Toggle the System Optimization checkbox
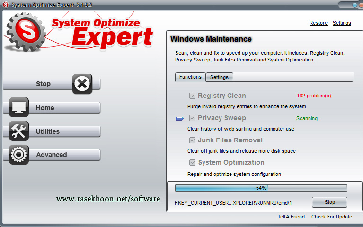The width and height of the screenshot is (363, 227). click(192, 162)
